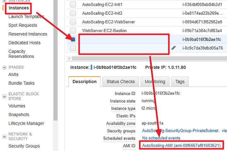Click the Security groups label
The width and height of the screenshot is (227, 151).
coord(121,131)
